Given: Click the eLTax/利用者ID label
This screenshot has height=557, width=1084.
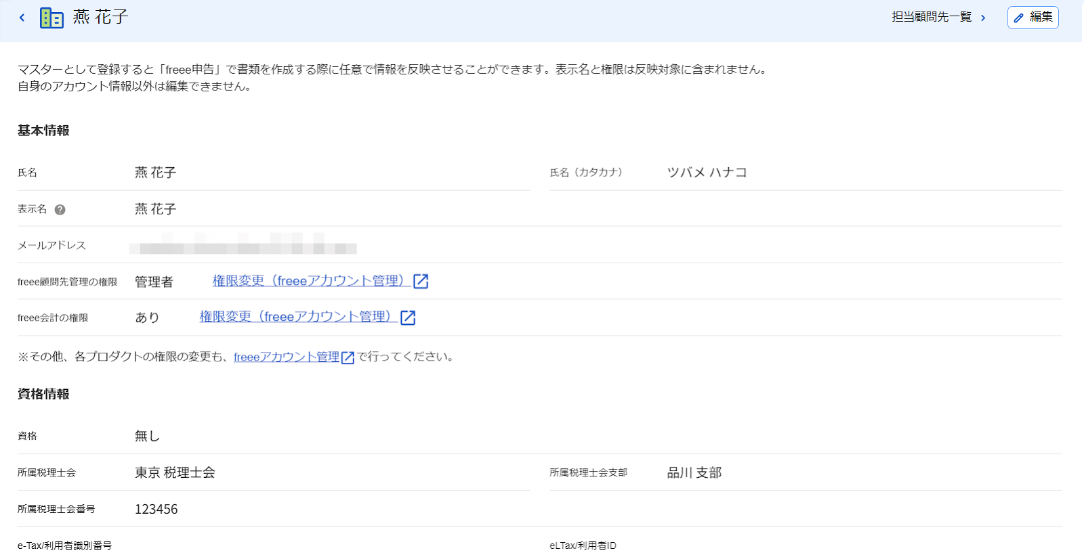Looking at the screenshot, I should [583, 545].
